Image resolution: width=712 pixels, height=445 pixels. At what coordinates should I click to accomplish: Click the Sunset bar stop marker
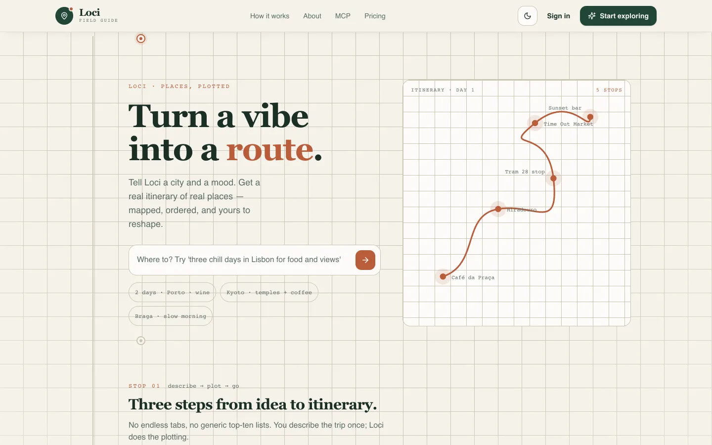pos(590,117)
